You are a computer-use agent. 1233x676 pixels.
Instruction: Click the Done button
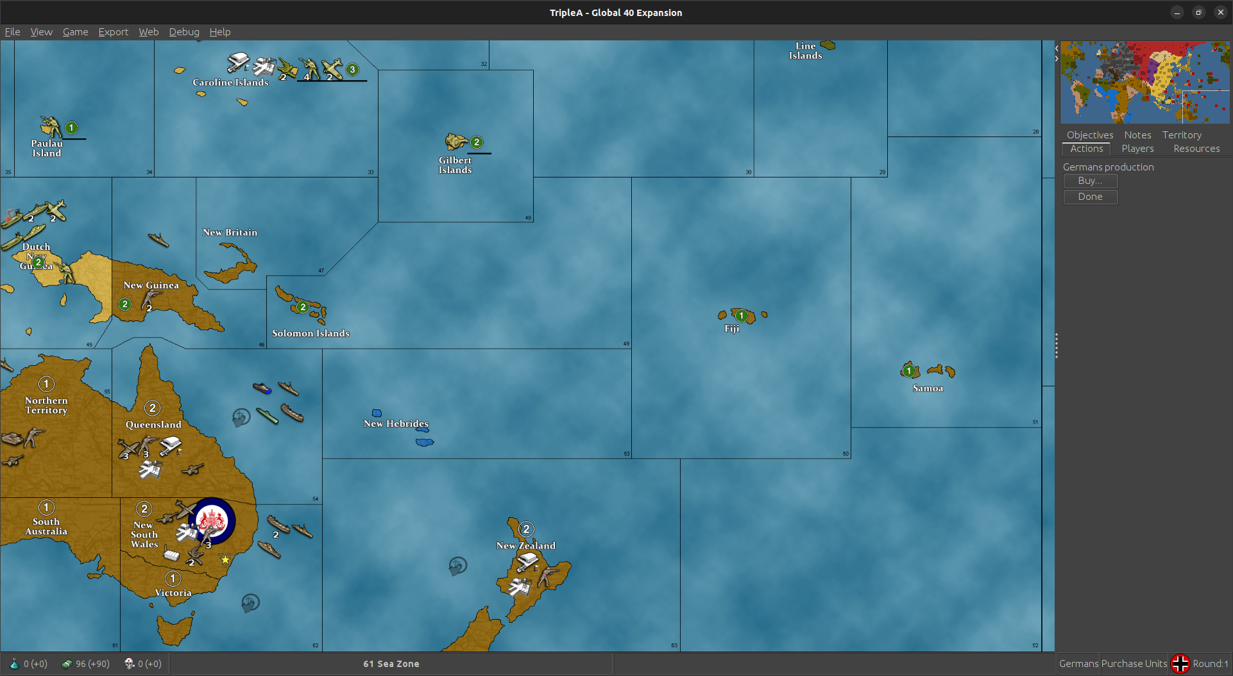1090,197
